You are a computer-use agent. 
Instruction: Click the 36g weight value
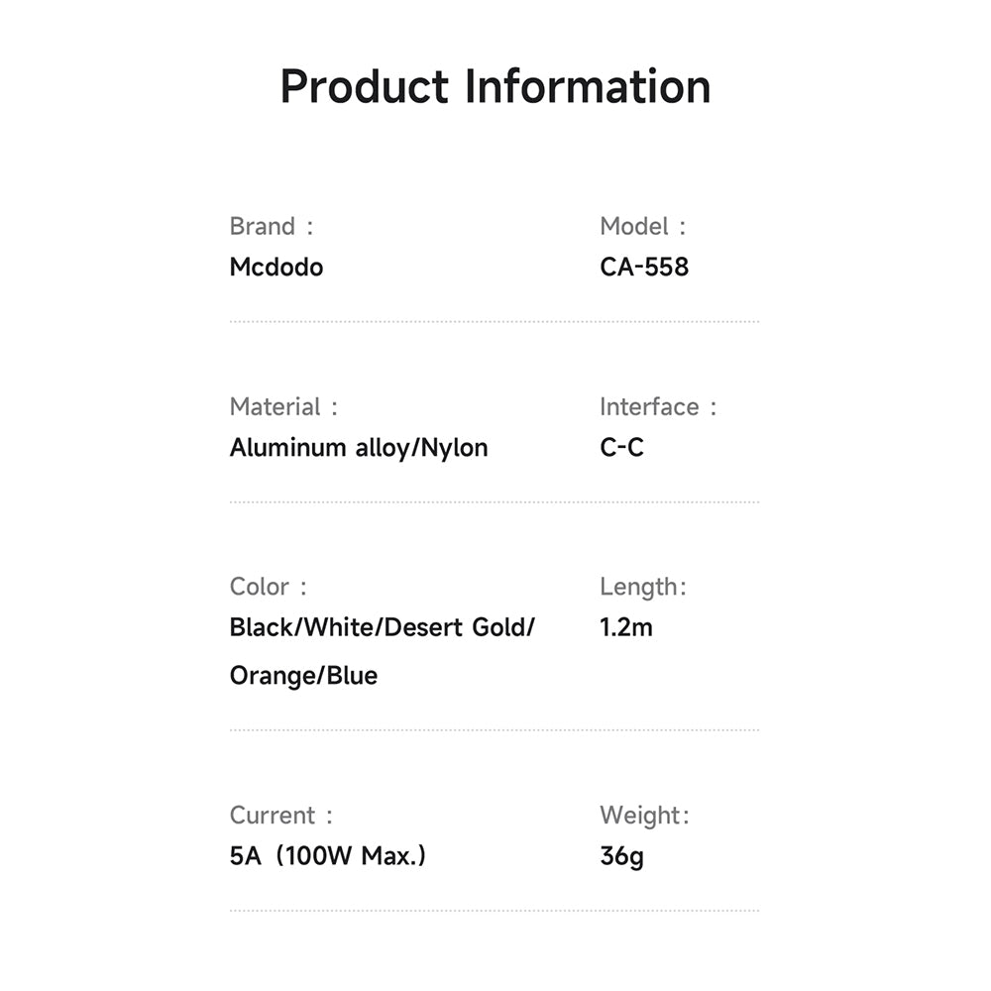click(x=622, y=857)
